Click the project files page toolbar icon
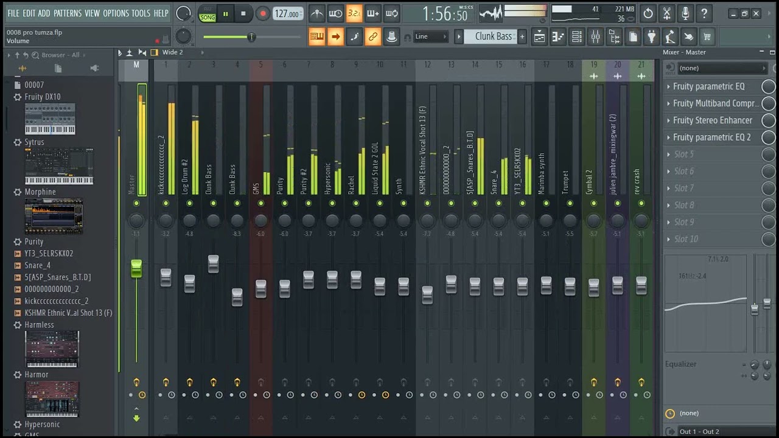The image size is (779, 438). pos(633,36)
